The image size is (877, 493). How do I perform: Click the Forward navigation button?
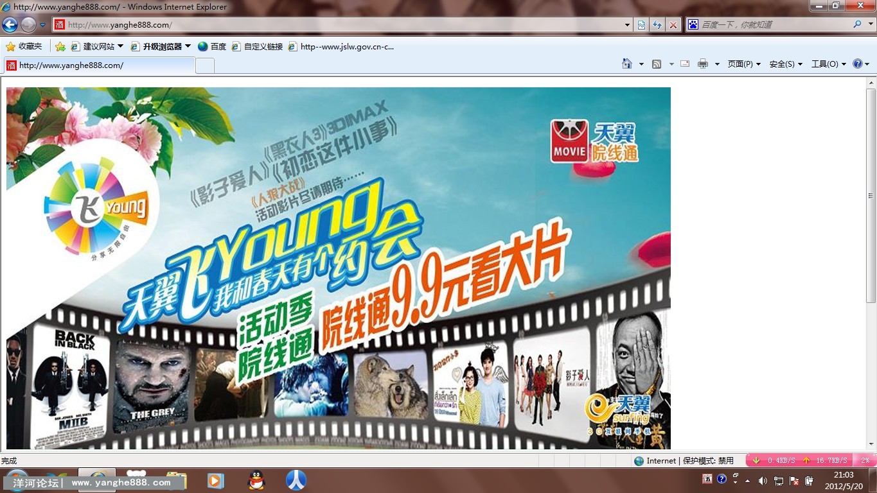[28, 25]
